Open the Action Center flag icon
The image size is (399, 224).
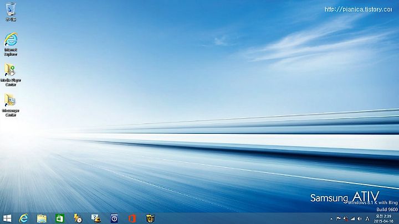(339, 218)
